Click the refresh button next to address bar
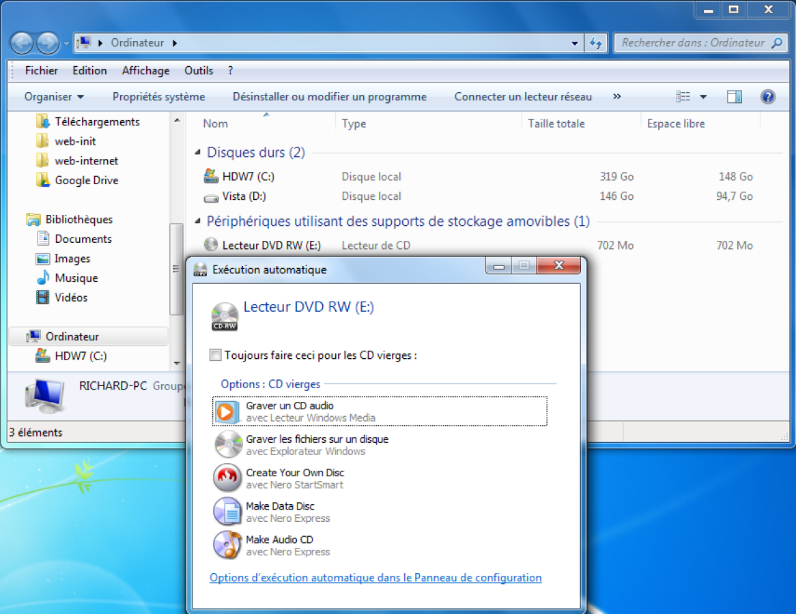796x614 pixels. pos(595,43)
